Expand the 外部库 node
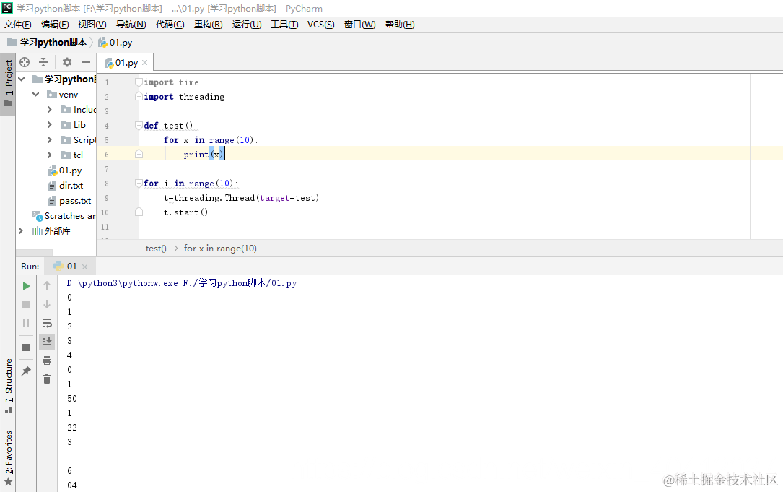Screen dimensions: 783x492 [x=20, y=230]
